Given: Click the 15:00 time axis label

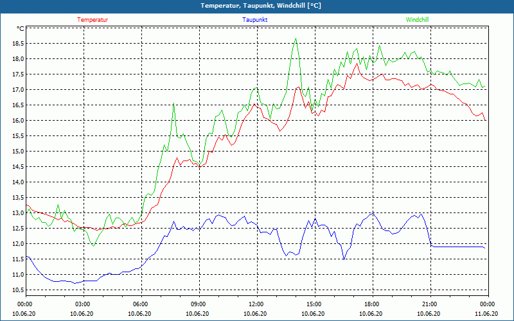Looking at the screenshot, I should coord(314,304).
